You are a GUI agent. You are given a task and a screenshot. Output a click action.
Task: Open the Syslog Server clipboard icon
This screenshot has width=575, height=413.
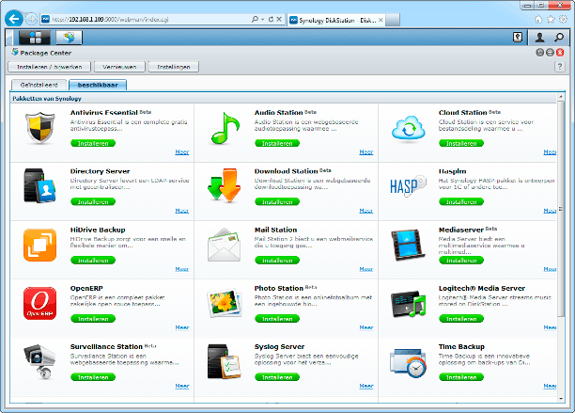pyautogui.click(x=224, y=361)
